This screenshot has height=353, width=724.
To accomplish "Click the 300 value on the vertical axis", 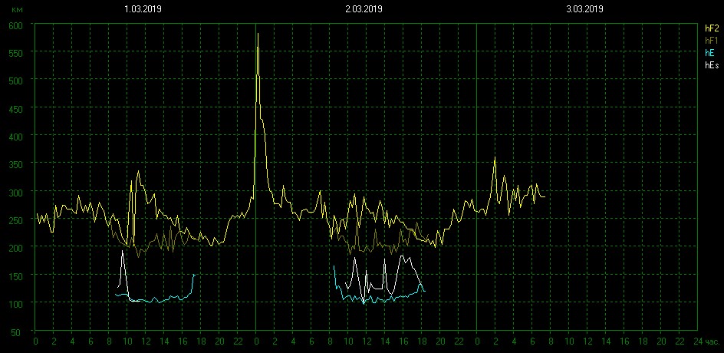I will pos(16,192).
